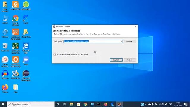This screenshot has height=107, width=190.
Task: Open Firefox from the desktop
Action: point(5,89)
